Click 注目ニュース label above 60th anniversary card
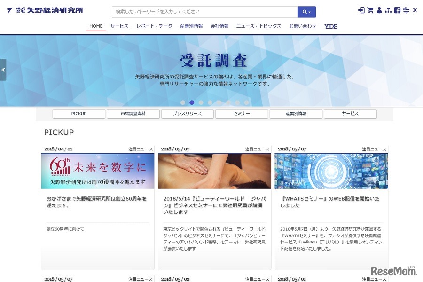This screenshot has width=423, height=282. 140,149
